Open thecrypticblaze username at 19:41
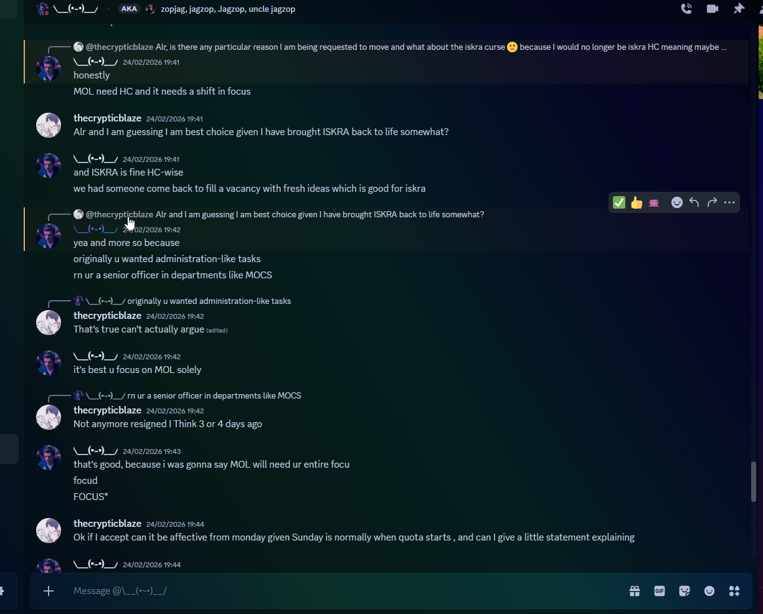 click(x=107, y=118)
